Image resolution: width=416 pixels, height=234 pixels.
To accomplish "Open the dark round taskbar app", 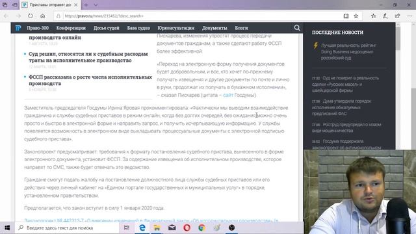I will 231,227.
